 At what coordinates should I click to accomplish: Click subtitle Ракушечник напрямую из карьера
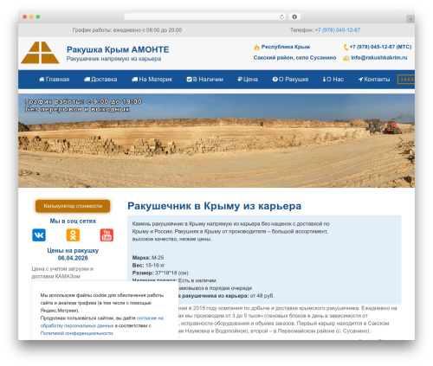(x=113, y=59)
